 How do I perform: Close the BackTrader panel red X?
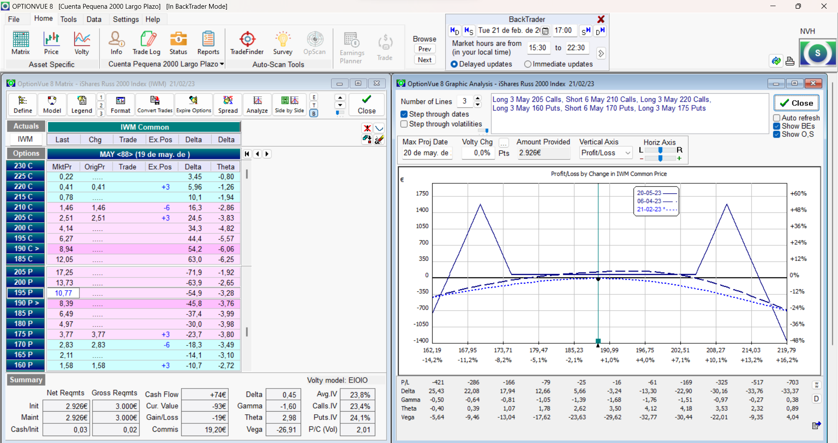pyautogui.click(x=601, y=19)
